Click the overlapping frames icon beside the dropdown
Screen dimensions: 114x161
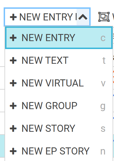coord(104,17)
